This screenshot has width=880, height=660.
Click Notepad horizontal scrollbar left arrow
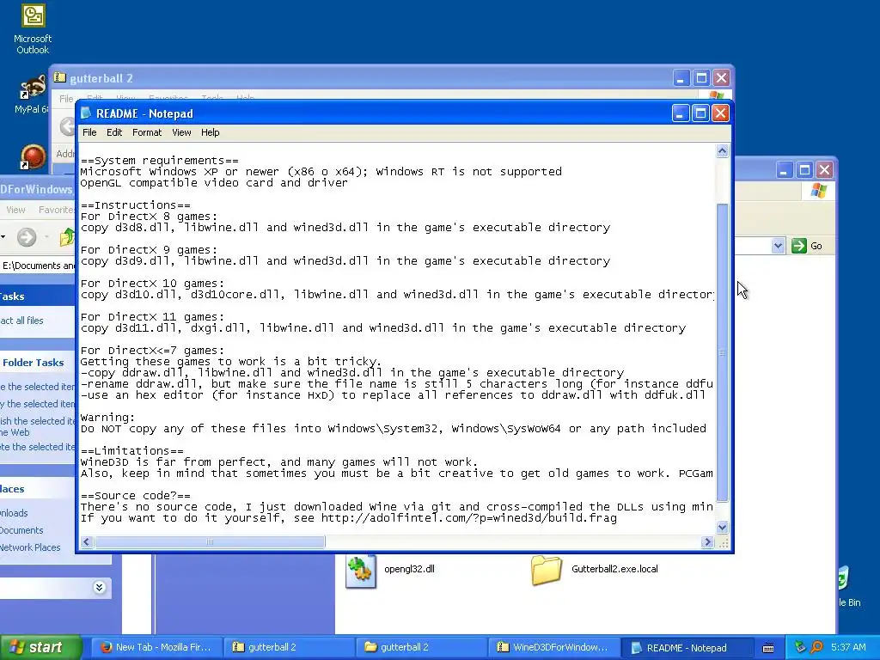click(87, 541)
